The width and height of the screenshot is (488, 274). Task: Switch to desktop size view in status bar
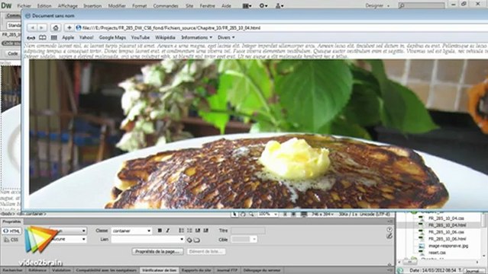point(304,214)
